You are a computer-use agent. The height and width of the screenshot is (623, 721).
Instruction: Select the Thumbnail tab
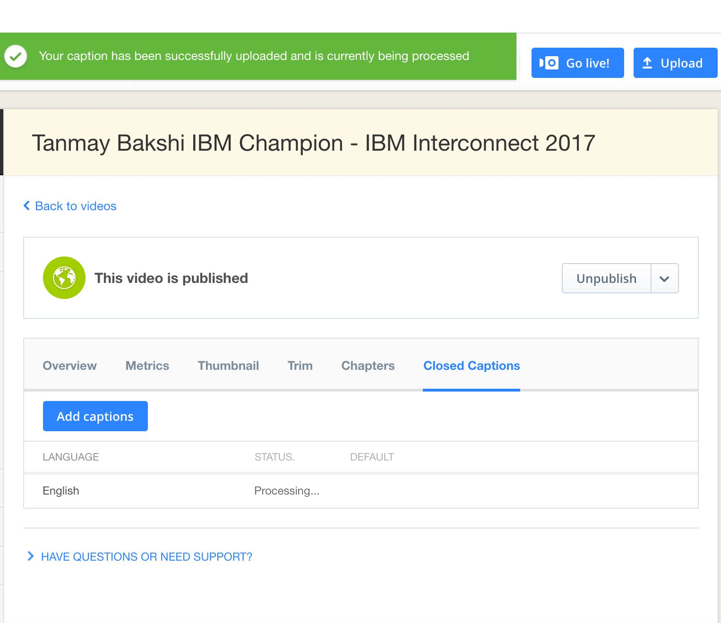[x=228, y=366]
